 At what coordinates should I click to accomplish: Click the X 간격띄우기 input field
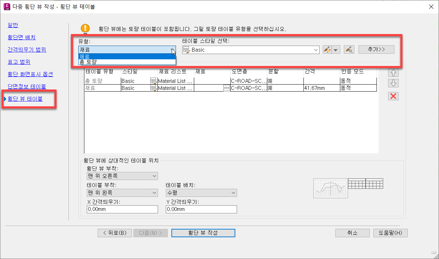tap(122, 209)
